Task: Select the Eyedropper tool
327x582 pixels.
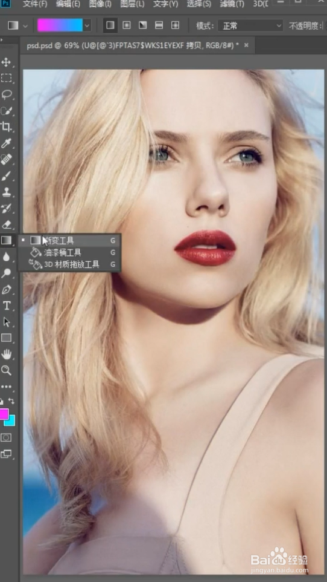Action: (x=6, y=143)
